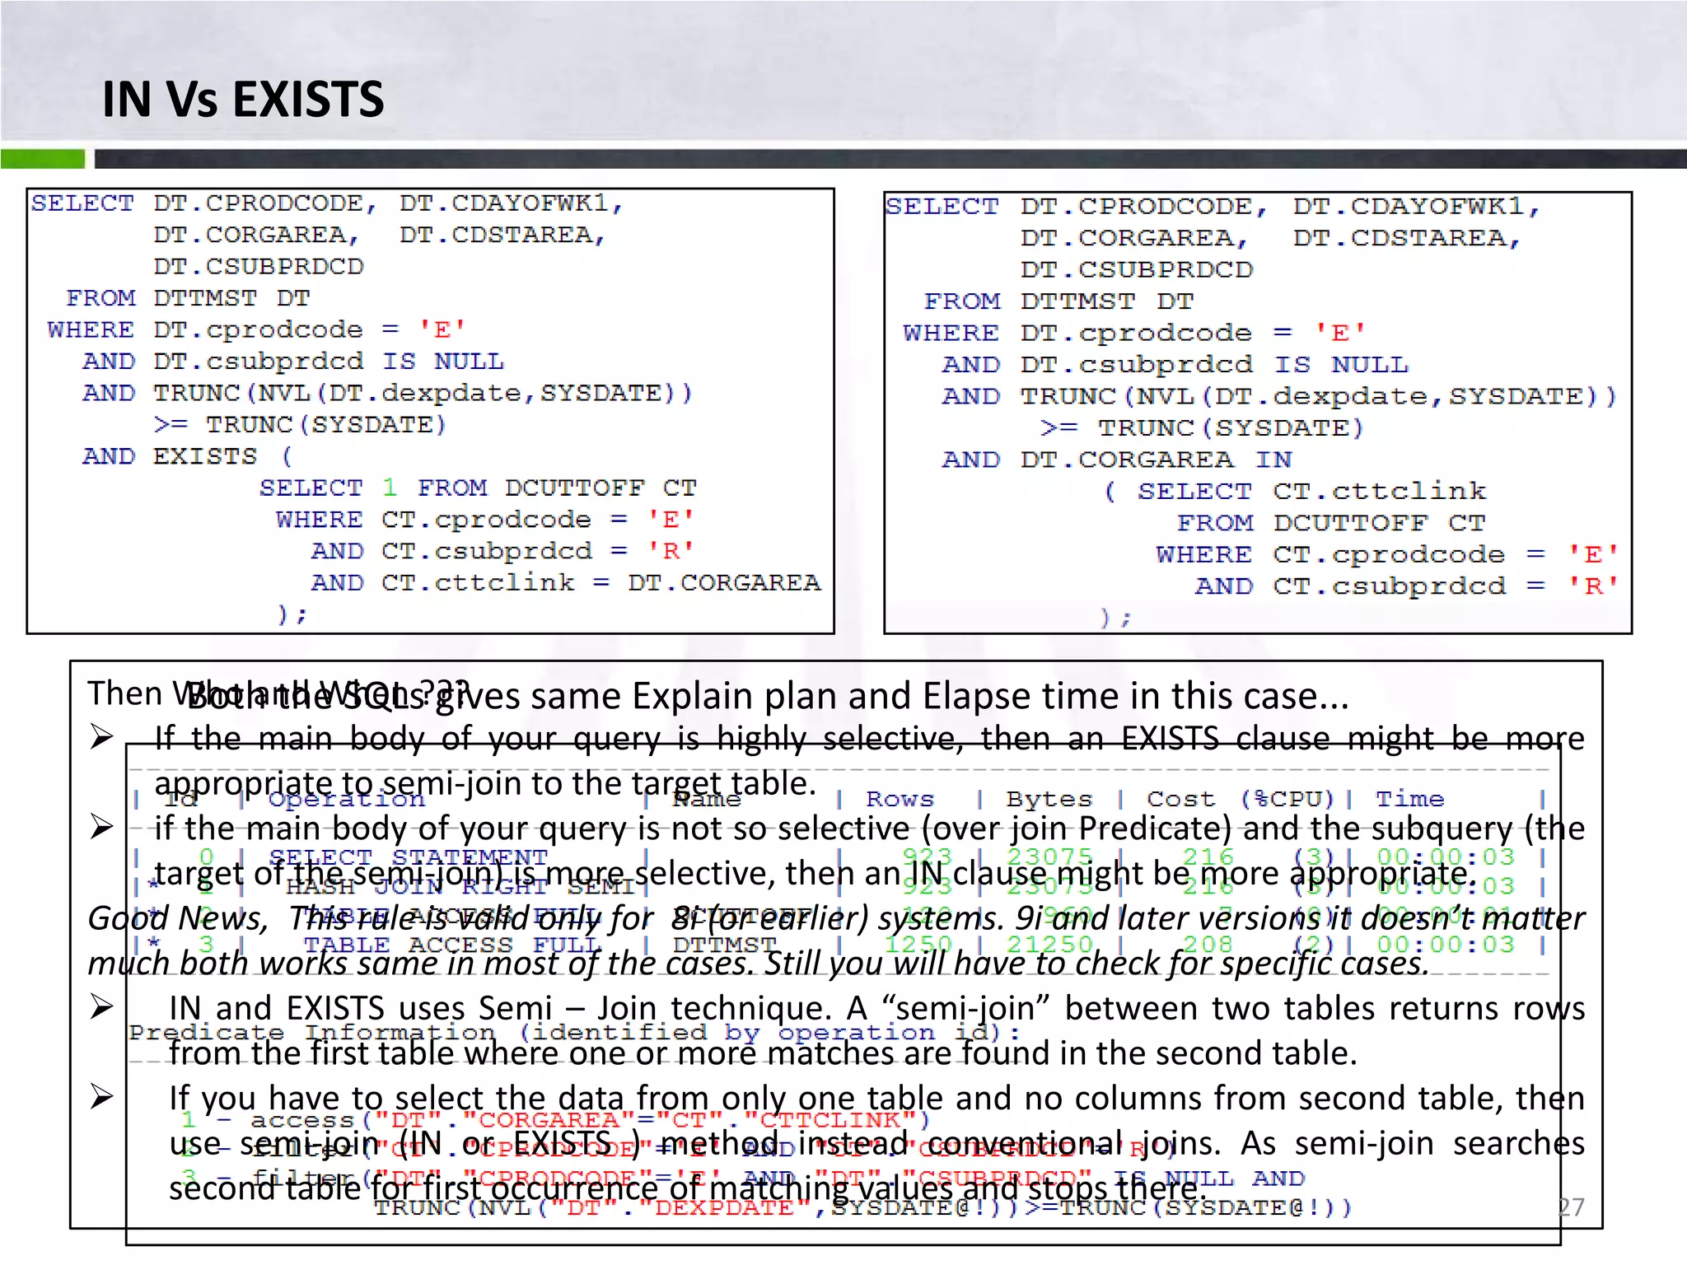This screenshot has width=1687, height=1265.
Task: Click the "Rows" column header in plan table
Action: click(x=900, y=799)
